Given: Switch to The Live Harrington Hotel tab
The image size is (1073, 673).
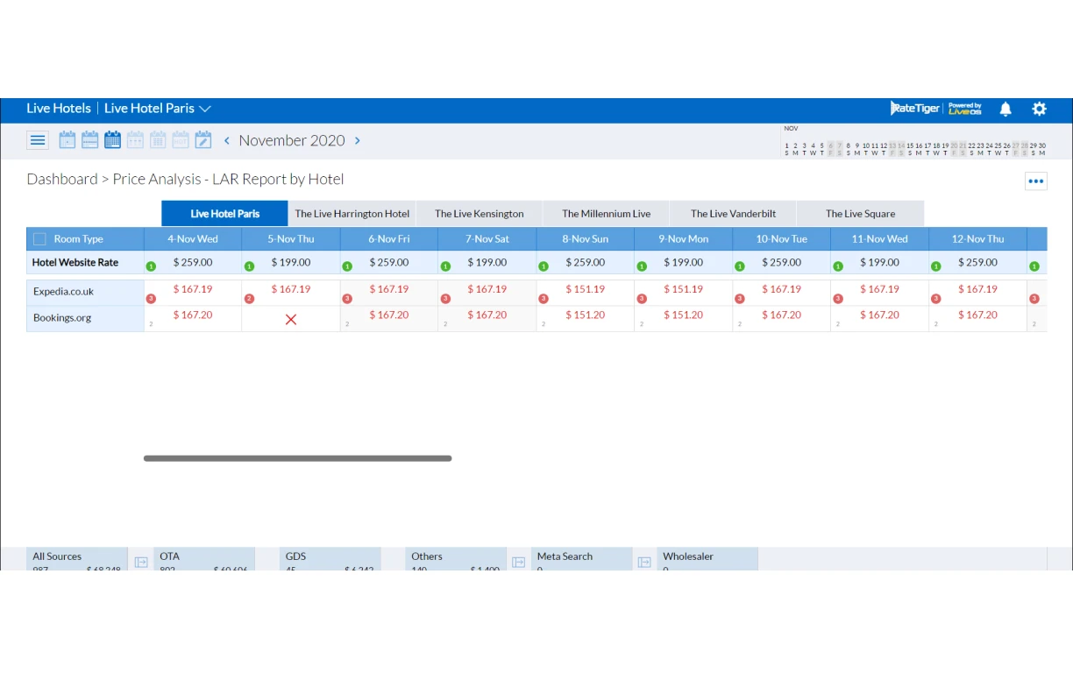Looking at the screenshot, I should pos(352,214).
